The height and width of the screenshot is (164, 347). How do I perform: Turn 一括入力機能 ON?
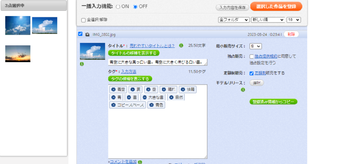118,7
